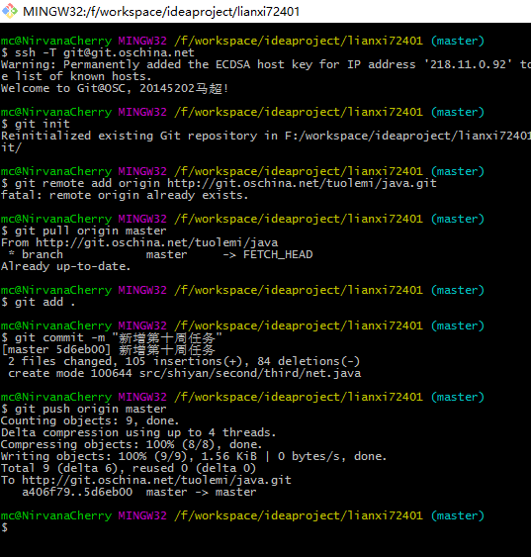Click 'a406f79..5d6eb00 master -> master' line

139,493
